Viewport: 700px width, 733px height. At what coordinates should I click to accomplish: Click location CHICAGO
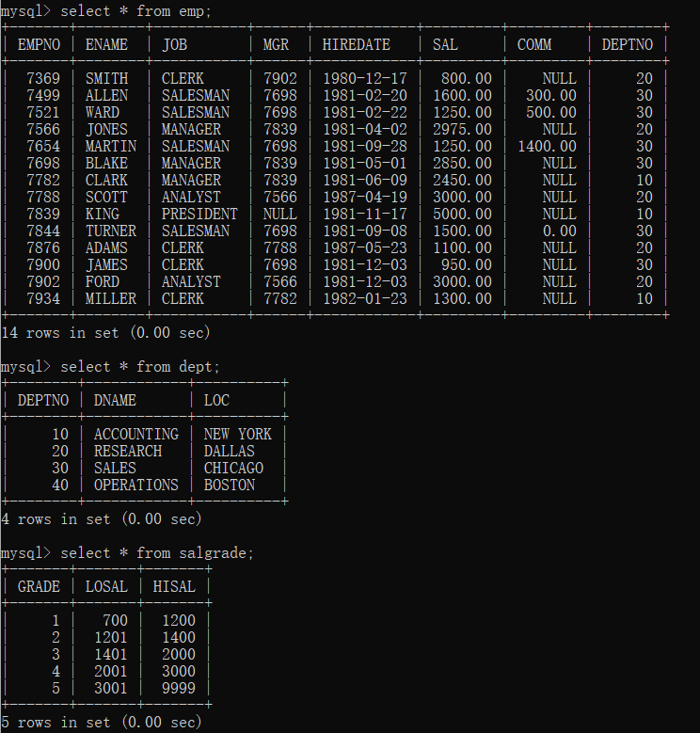point(233,468)
